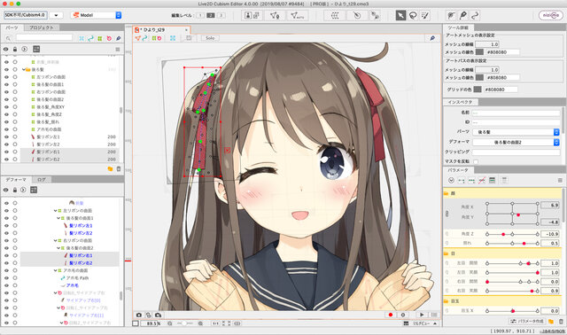The height and width of the screenshot is (335, 567).
Task: Toggle lock circle for 髪リボン右2 in Parts panel
Action: [x=15, y=160]
